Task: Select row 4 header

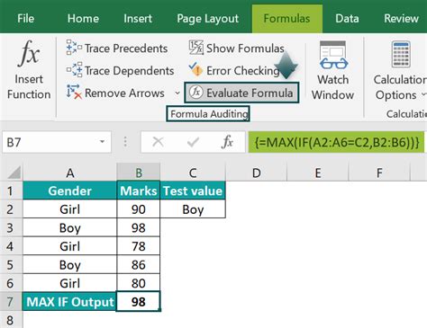Action: 11,246
